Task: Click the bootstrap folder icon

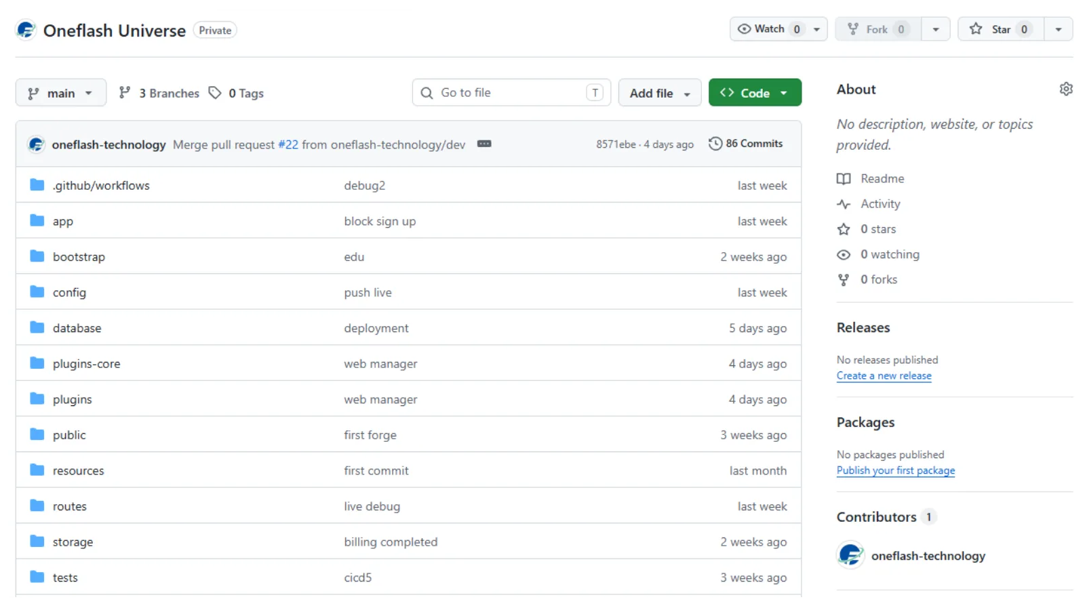Action: [x=37, y=256]
